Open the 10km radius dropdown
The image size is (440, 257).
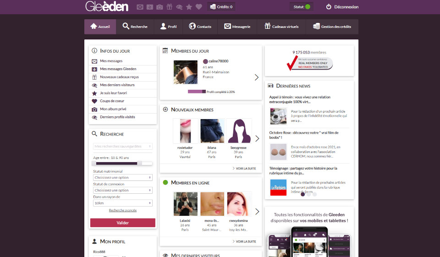(x=123, y=203)
